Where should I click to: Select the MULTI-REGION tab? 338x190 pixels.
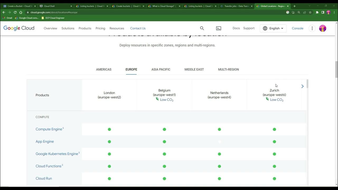(228, 69)
